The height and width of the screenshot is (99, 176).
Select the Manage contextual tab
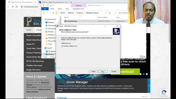(78, 5)
